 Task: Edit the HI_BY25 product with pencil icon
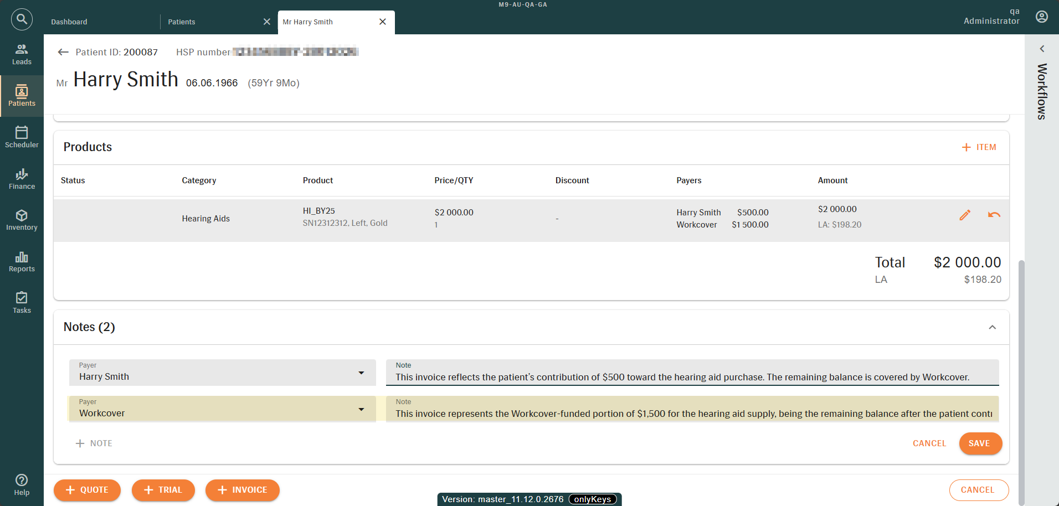click(964, 215)
